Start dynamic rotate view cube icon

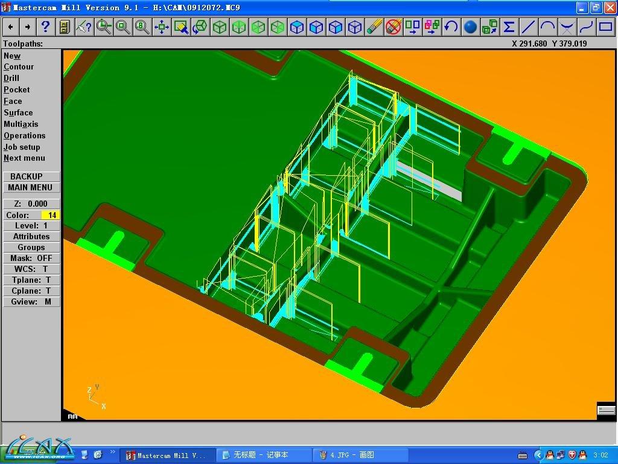pos(200,27)
